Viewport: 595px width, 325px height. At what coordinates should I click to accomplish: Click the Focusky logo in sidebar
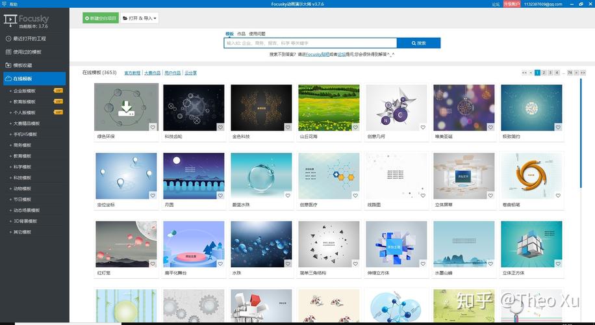tap(27, 20)
